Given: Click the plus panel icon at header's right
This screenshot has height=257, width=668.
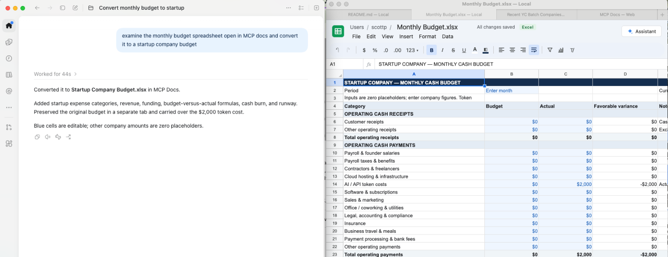Looking at the screenshot, I should point(317,8).
